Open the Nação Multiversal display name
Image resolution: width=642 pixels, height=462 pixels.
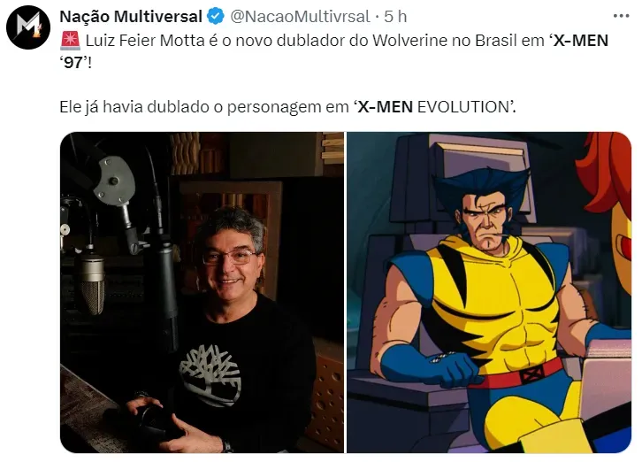click(x=131, y=17)
